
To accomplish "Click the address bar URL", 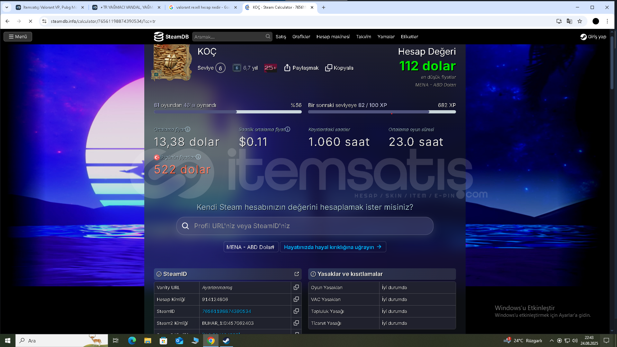I will [x=103, y=21].
